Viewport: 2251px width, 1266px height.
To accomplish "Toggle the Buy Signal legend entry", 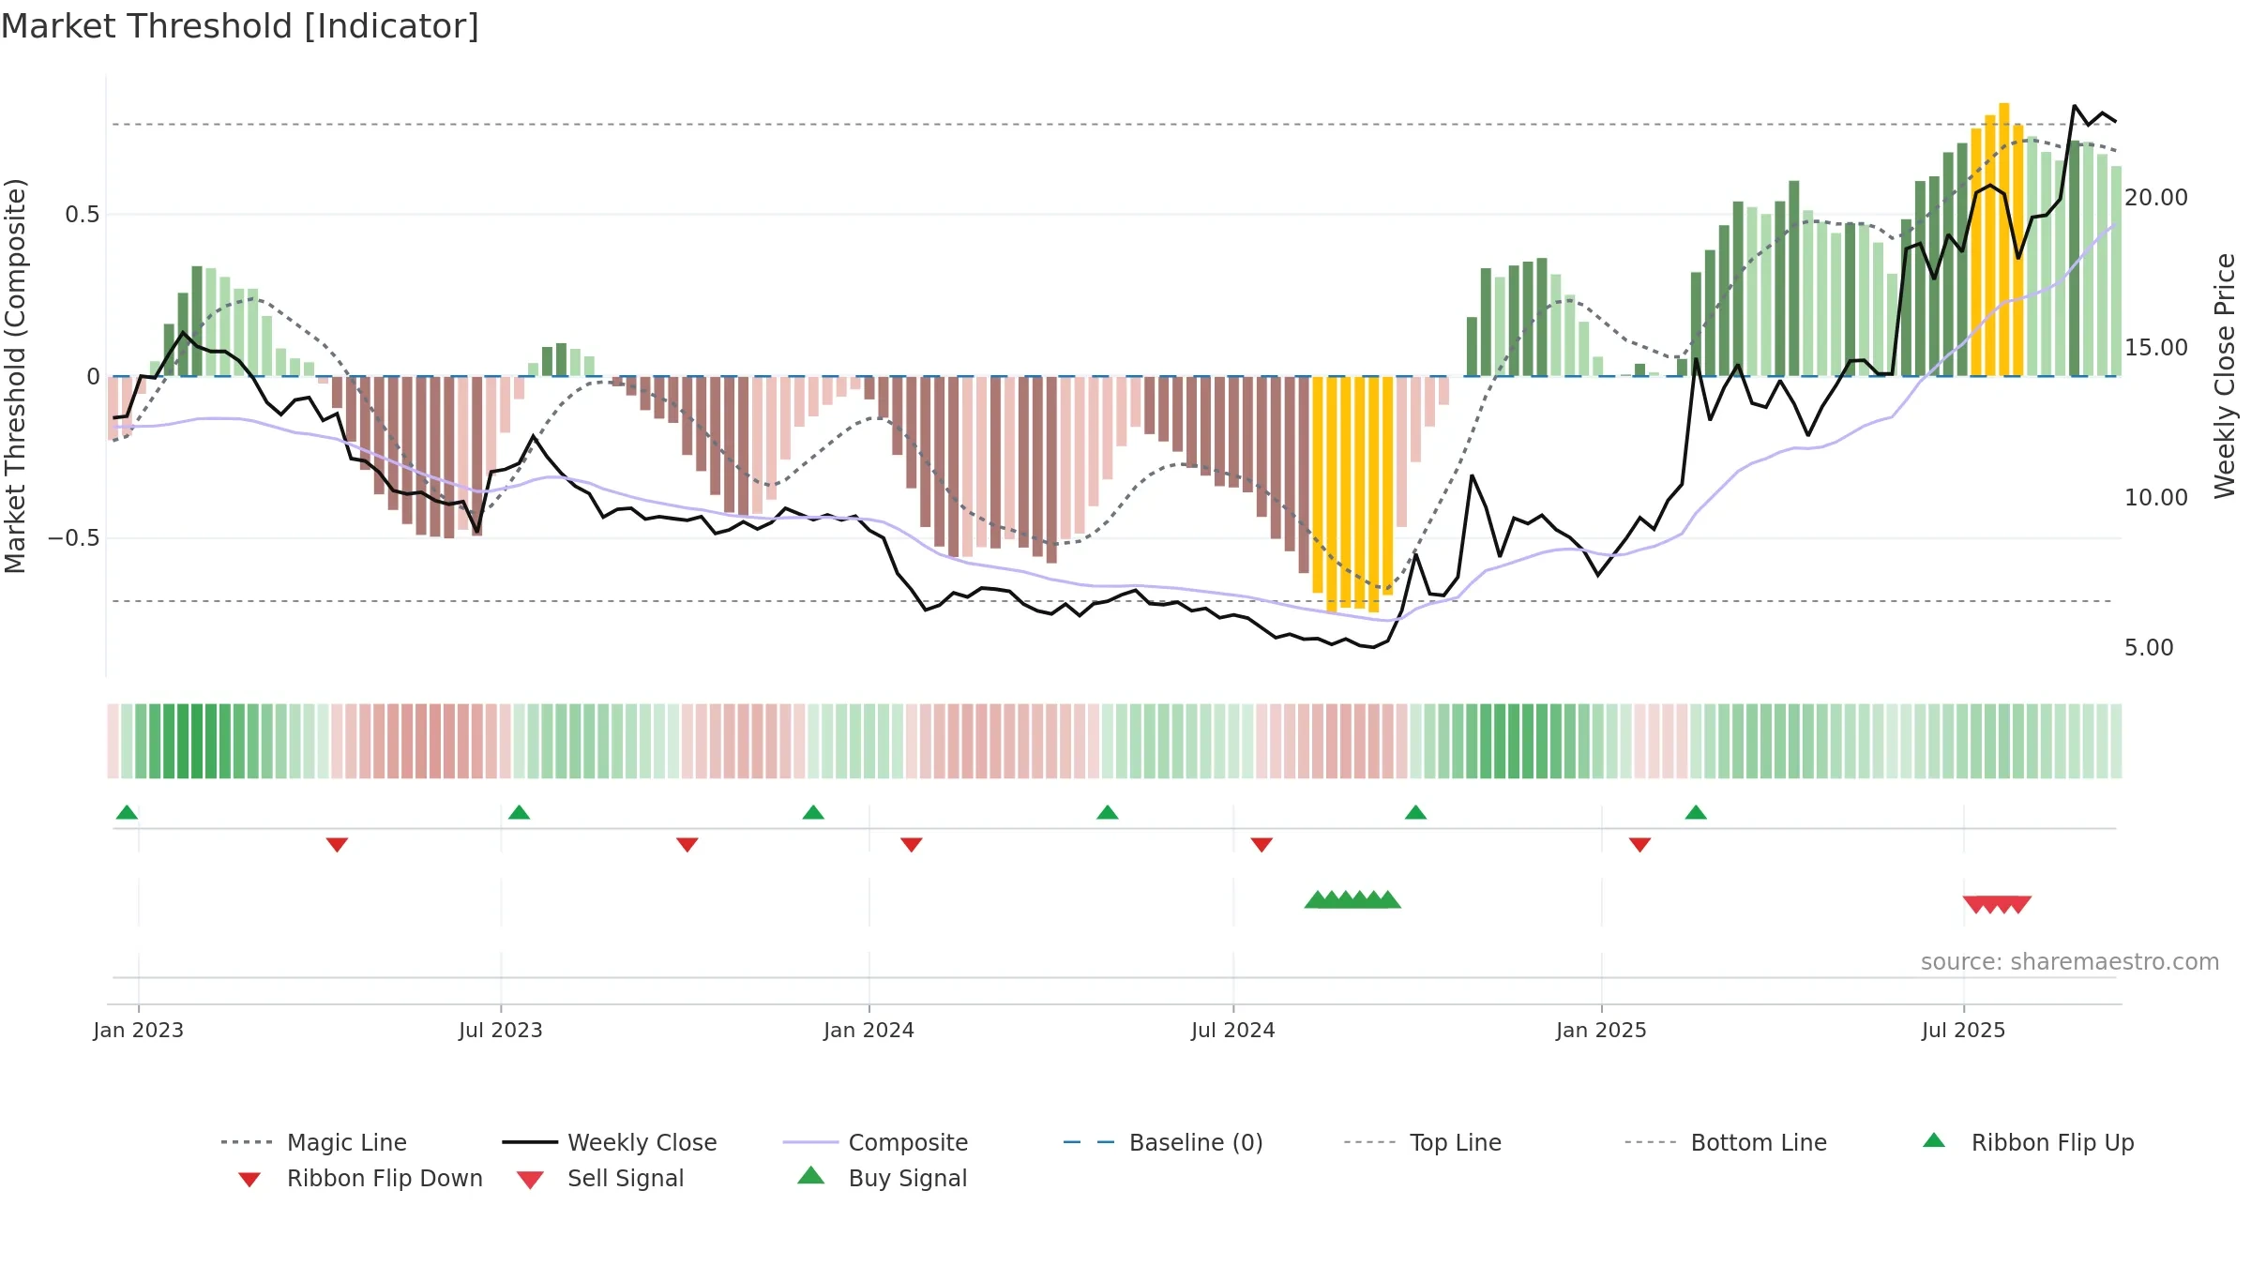I will 882,1178.
